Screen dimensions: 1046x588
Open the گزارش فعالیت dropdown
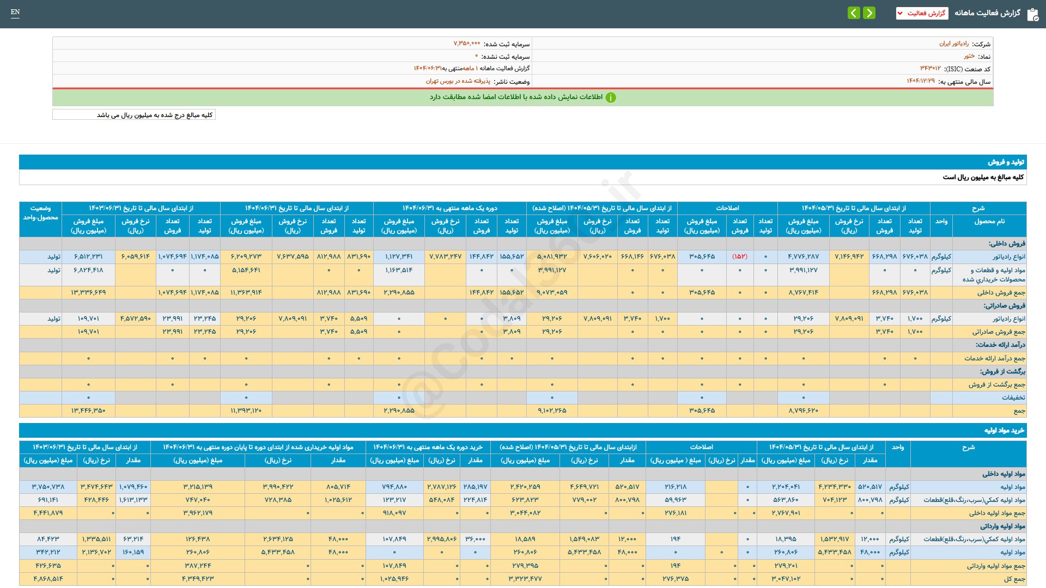click(x=926, y=13)
